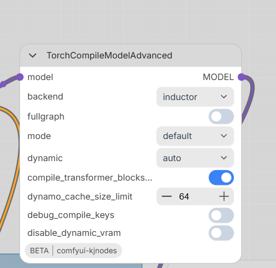
Task: Open the dynamic auto dropdown
Action: tap(195, 158)
